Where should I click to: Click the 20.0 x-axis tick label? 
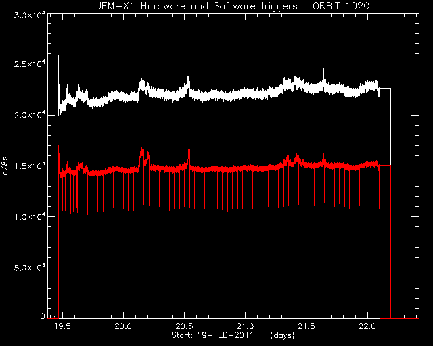123,326
